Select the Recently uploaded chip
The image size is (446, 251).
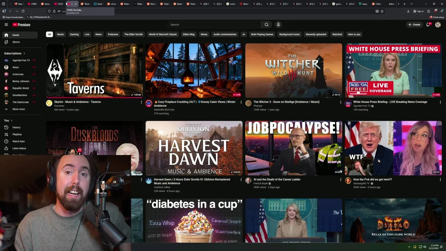(x=316, y=34)
